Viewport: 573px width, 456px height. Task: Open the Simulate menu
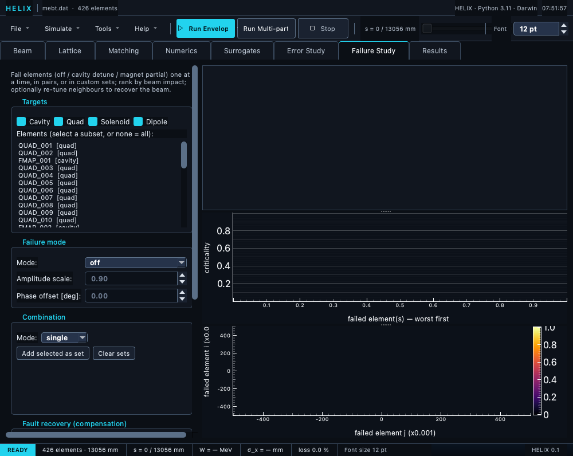tap(62, 29)
